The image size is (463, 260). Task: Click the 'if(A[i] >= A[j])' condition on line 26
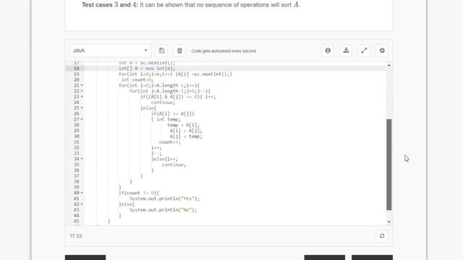pyautogui.click(x=173, y=114)
